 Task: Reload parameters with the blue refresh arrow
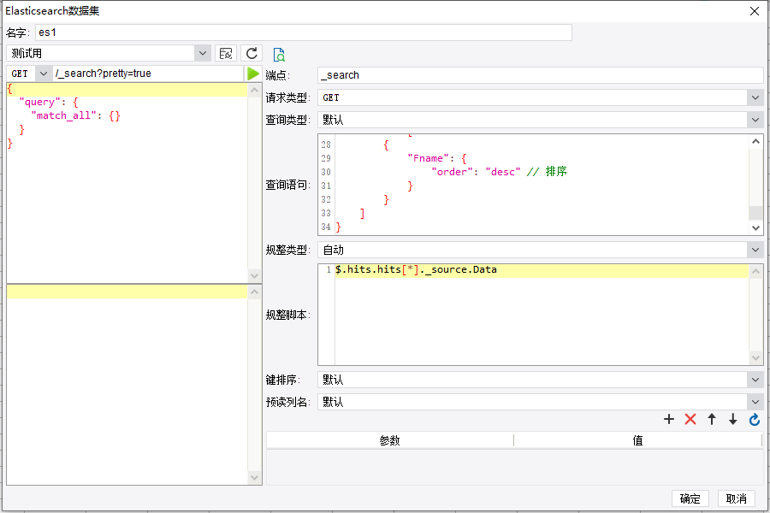pos(755,419)
